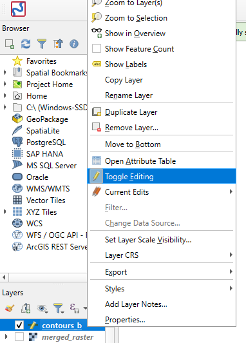The height and width of the screenshot is (343, 246).
Task: Select Show in Overview
Action: (x=162, y=34)
